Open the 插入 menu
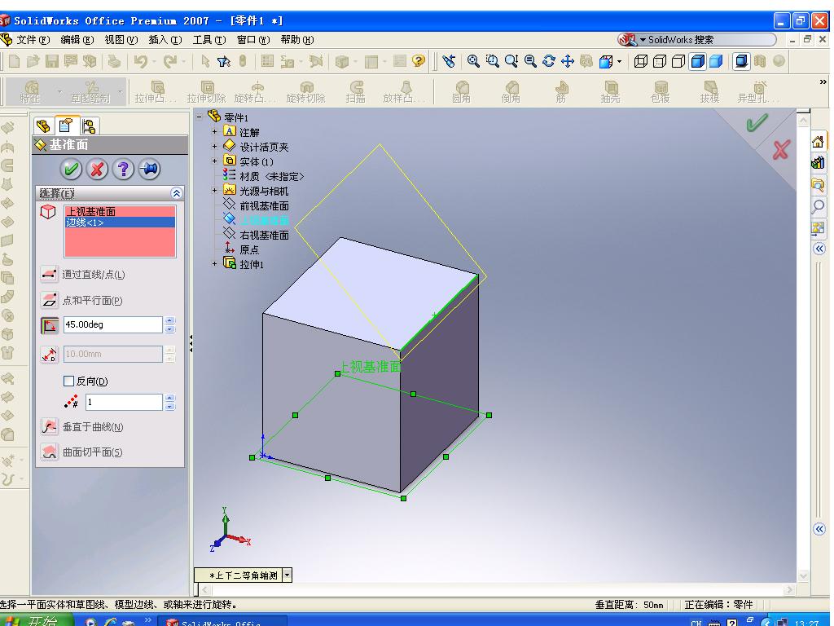This screenshot has width=834, height=626. coord(165,39)
